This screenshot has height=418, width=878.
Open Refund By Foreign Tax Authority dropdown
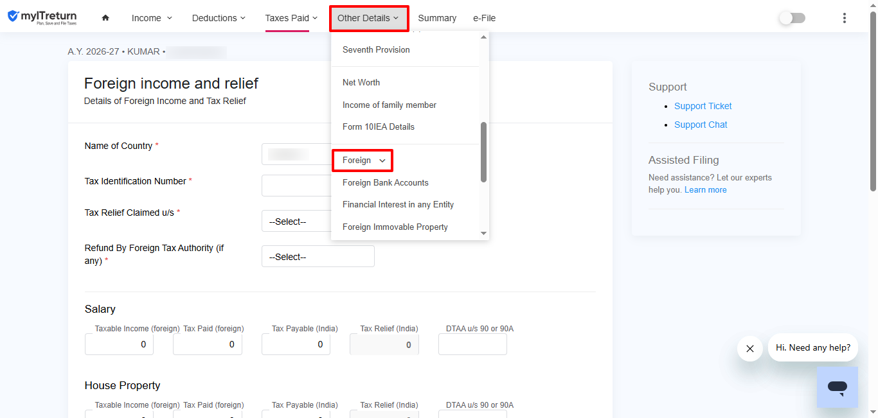318,256
